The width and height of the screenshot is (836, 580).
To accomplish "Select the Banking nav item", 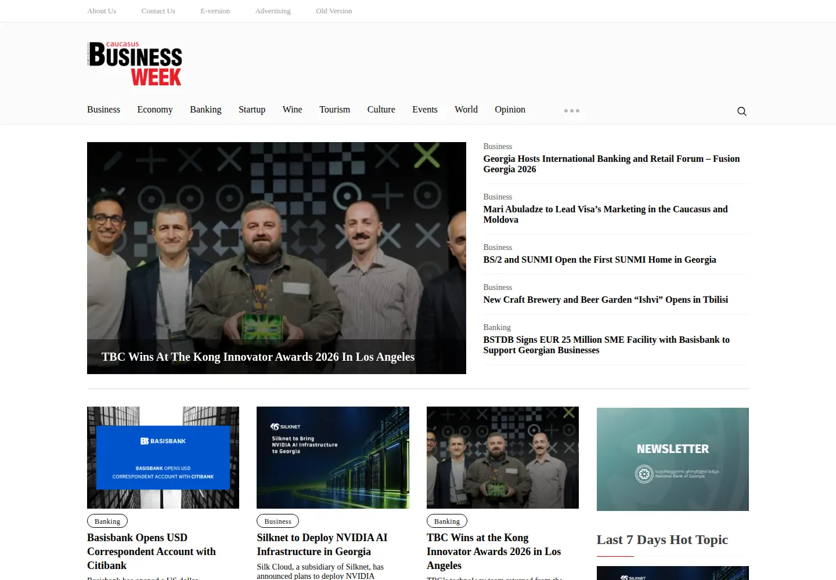I will (206, 110).
